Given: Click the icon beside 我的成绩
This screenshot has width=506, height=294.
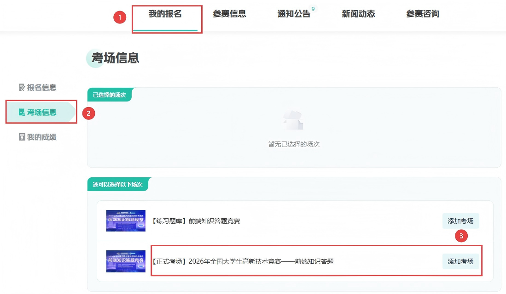Looking at the screenshot, I should tap(22, 137).
